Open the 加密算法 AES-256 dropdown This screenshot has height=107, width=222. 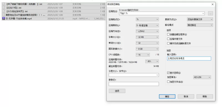[202, 77]
